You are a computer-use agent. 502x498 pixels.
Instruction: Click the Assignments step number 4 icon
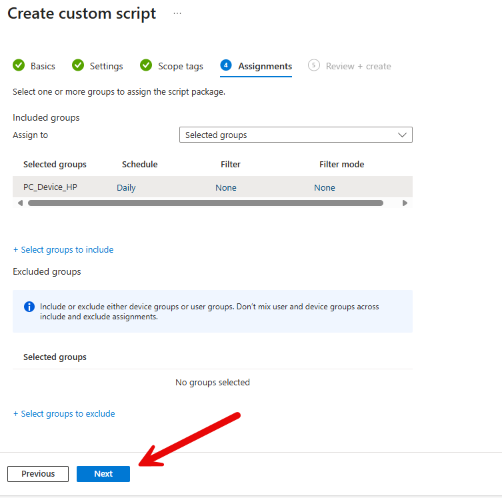226,65
